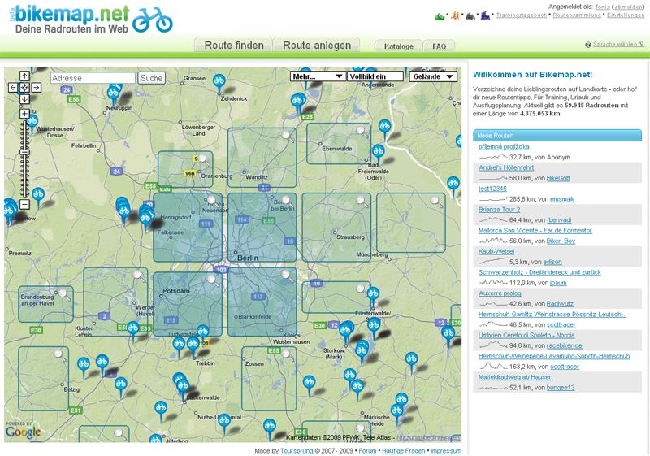Open the Sprache wählen language selector

[x=618, y=45]
